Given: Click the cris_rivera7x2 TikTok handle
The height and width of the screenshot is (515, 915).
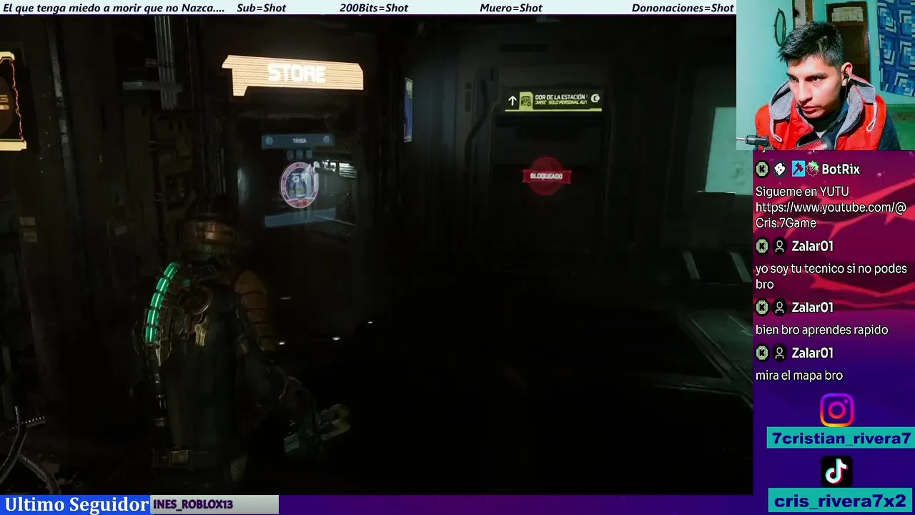Looking at the screenshot, I should 841,501.
